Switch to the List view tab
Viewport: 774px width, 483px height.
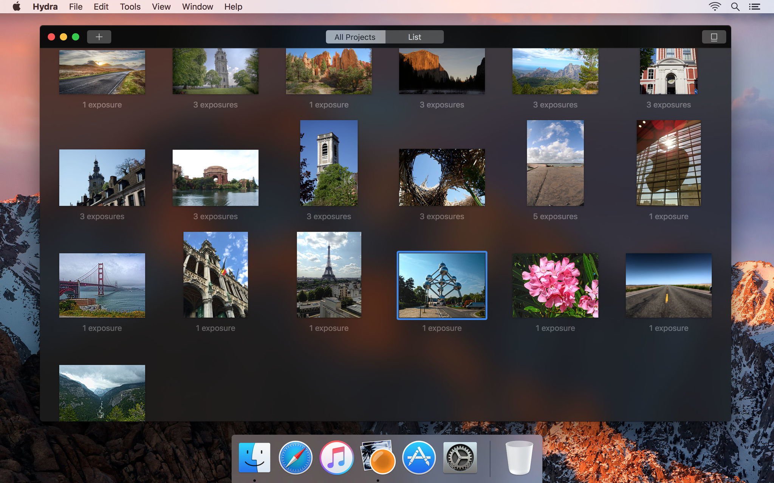click(414, 37)
